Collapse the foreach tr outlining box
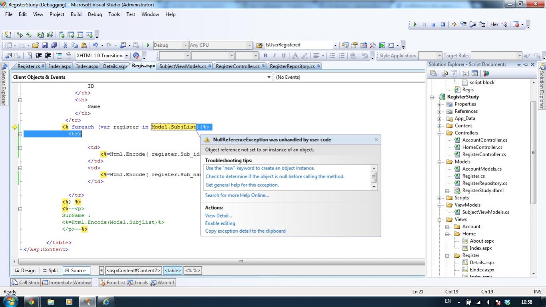Viewport: 546px width, 307px height. (20, 134)
